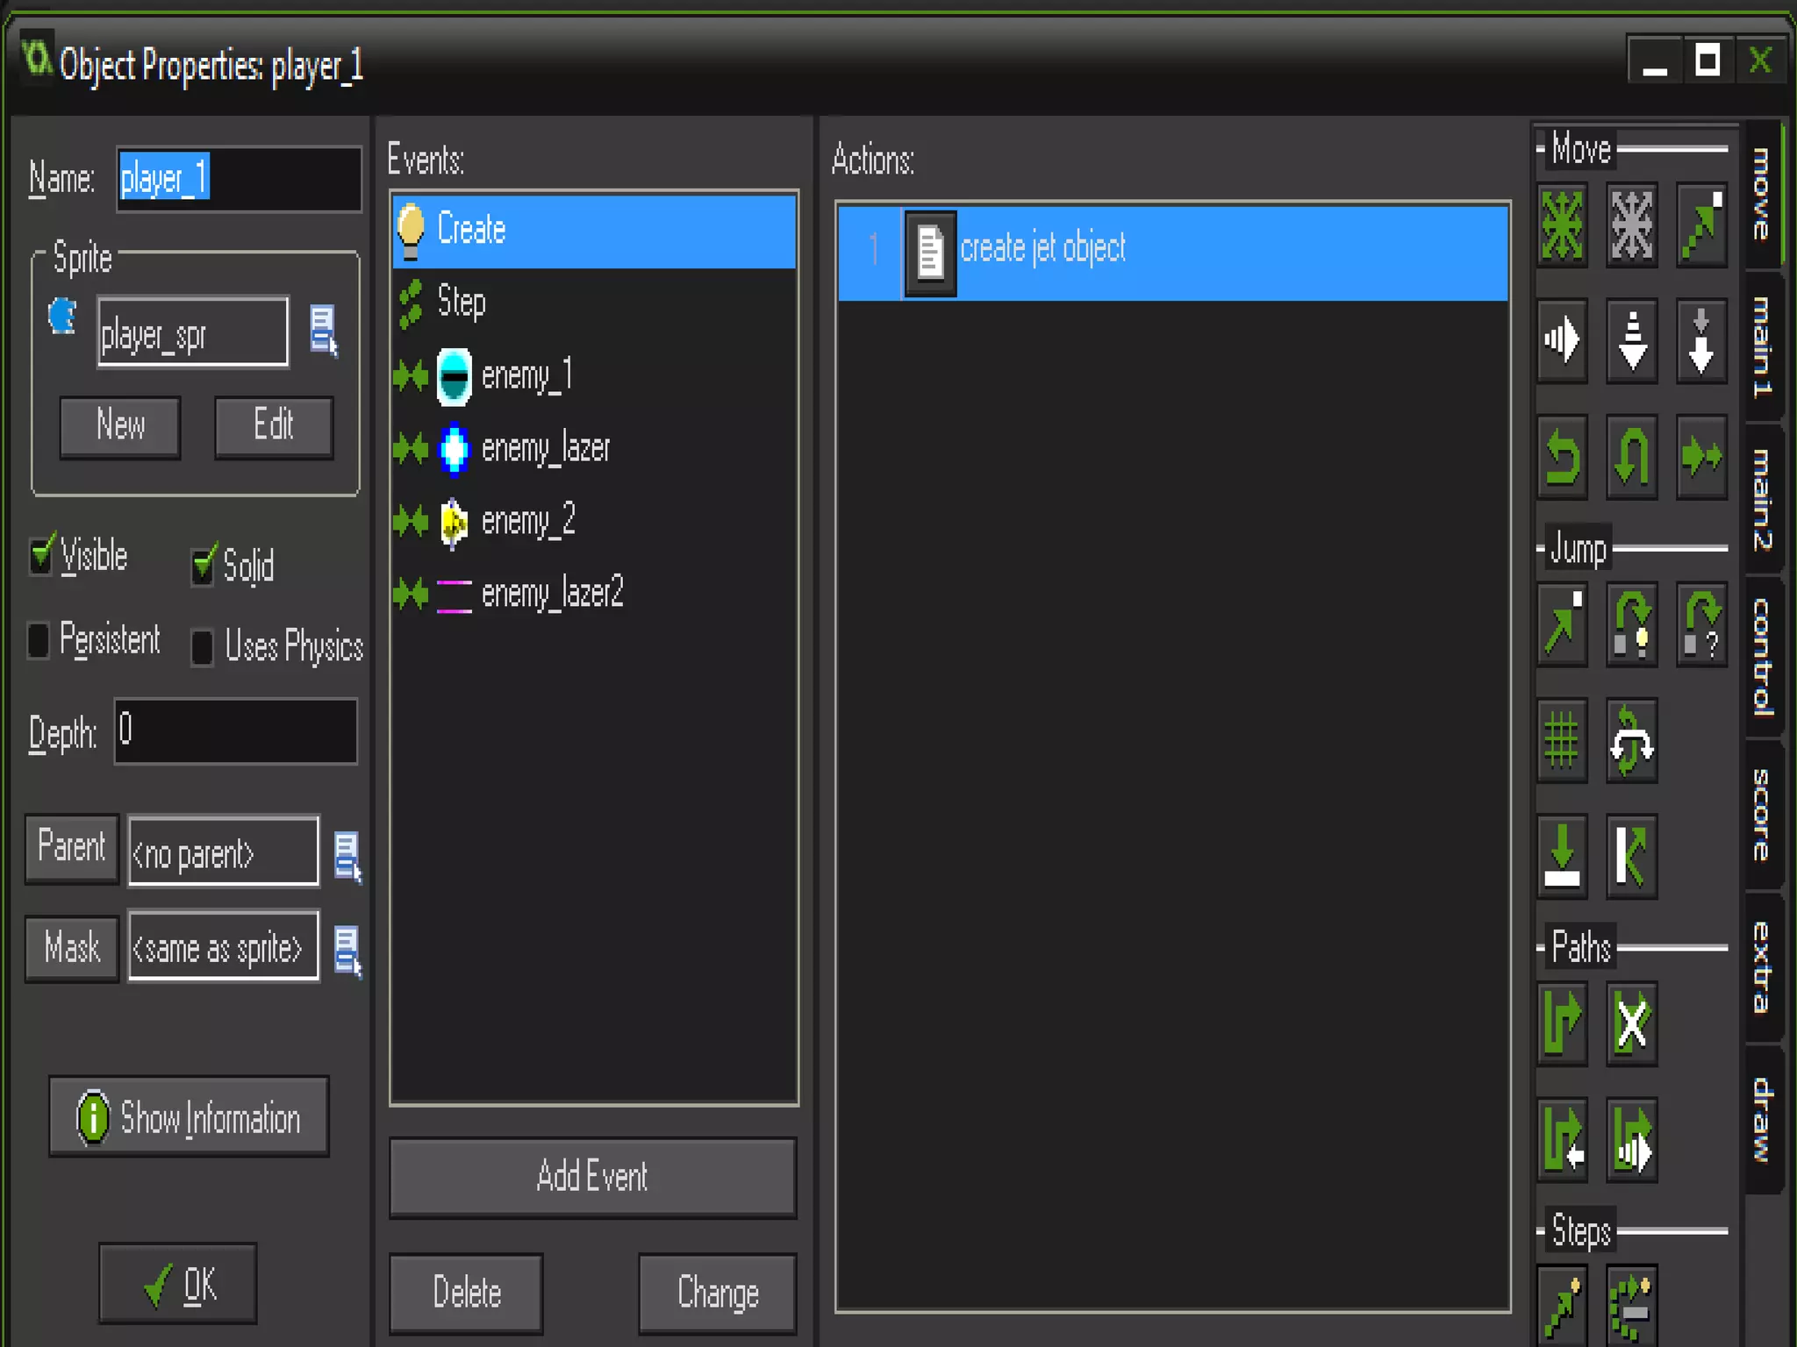Select the enemy_lazer collision event

pyautogui.click(x=544, y=448)
